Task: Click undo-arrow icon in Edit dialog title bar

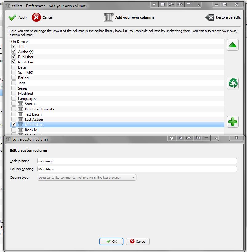Action: pos(189,138)
